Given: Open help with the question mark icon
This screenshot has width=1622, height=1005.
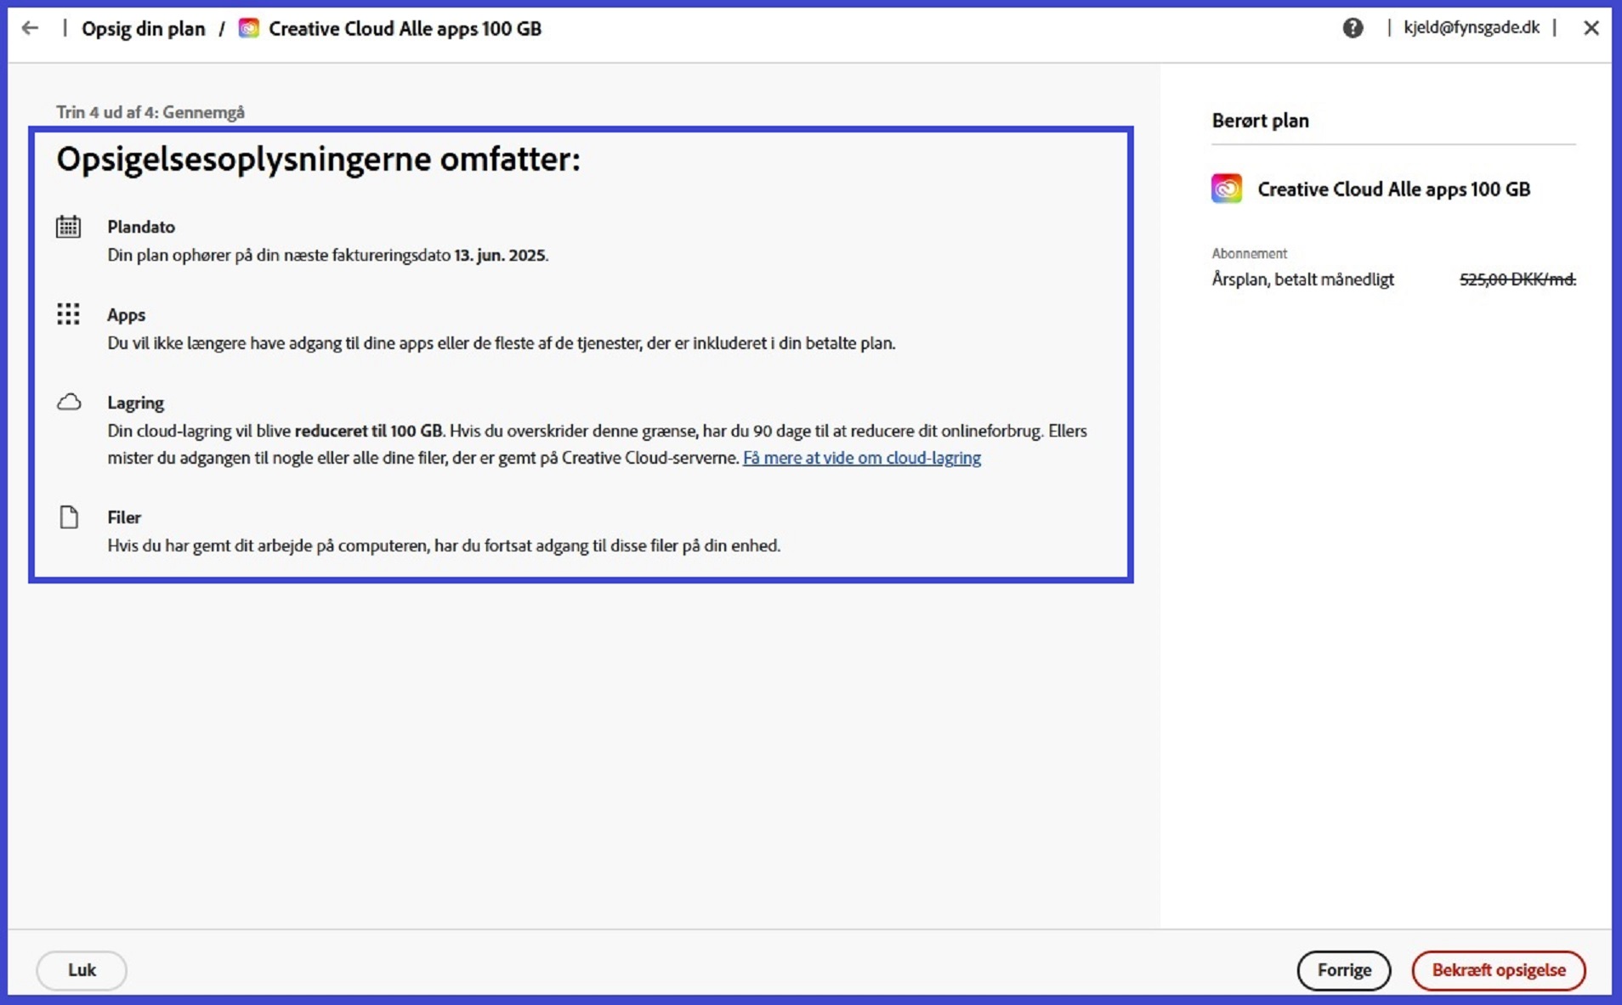Looking at the screenshot, I should click(x=1353, y=28).
